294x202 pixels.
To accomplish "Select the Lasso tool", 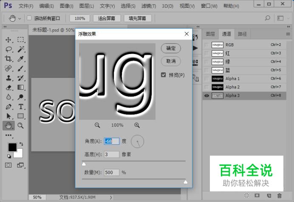I will pyautogui.click(x=8, y=49).
